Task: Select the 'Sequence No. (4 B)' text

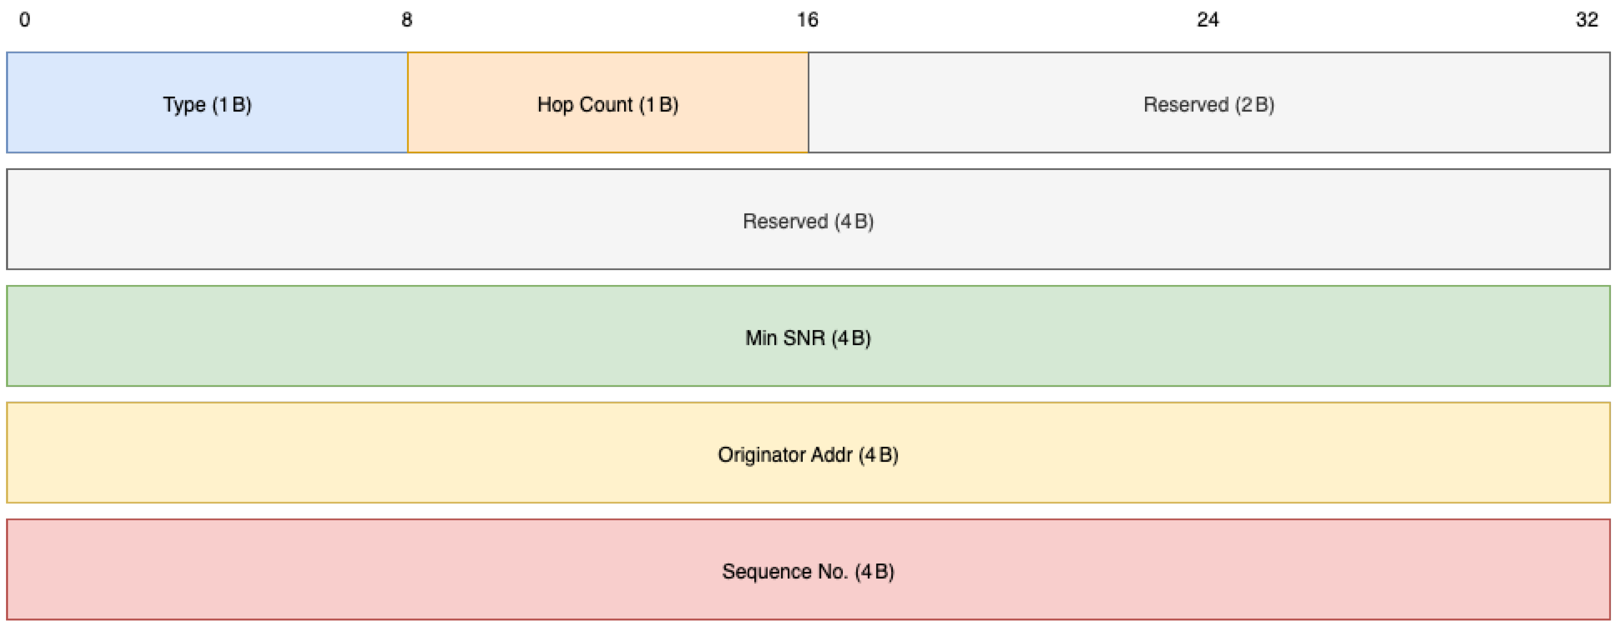Action: pyautogui.click(x=808, y=571)
